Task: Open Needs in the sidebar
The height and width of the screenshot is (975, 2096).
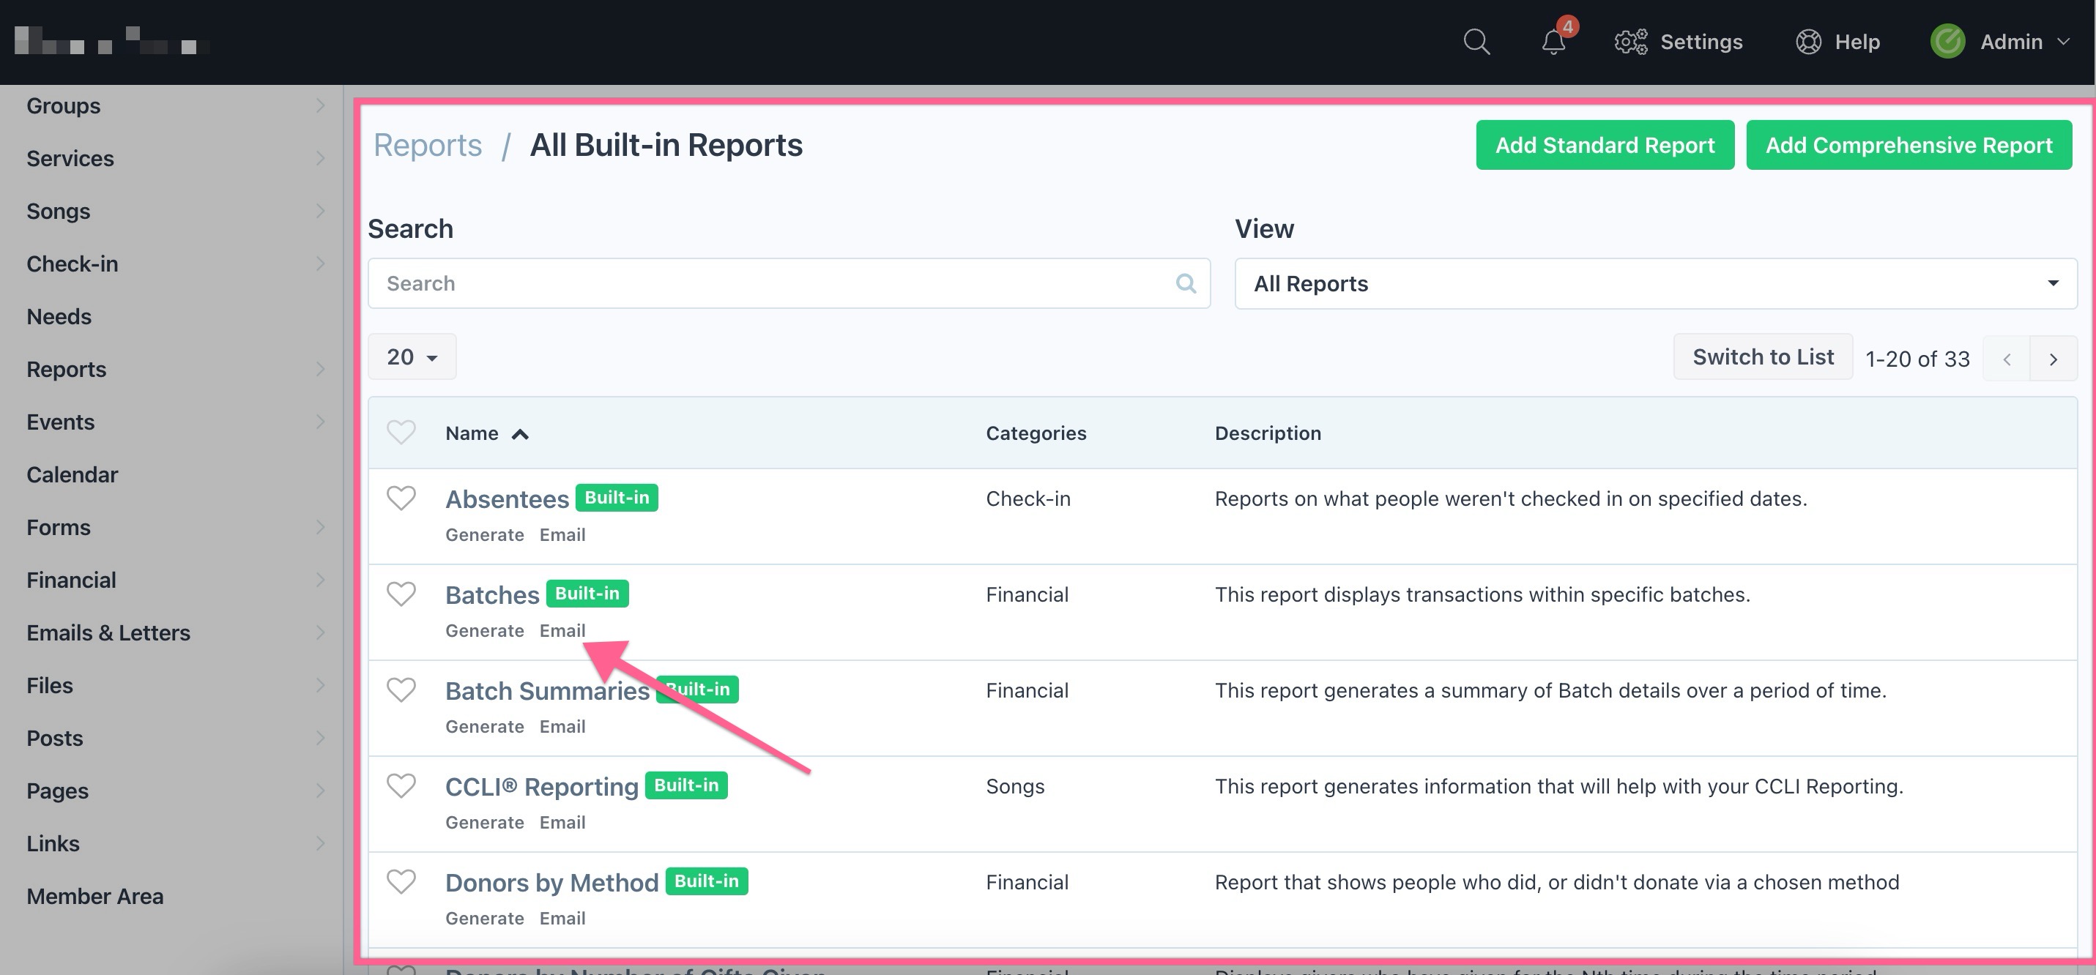Action: [x=59, y=316]
